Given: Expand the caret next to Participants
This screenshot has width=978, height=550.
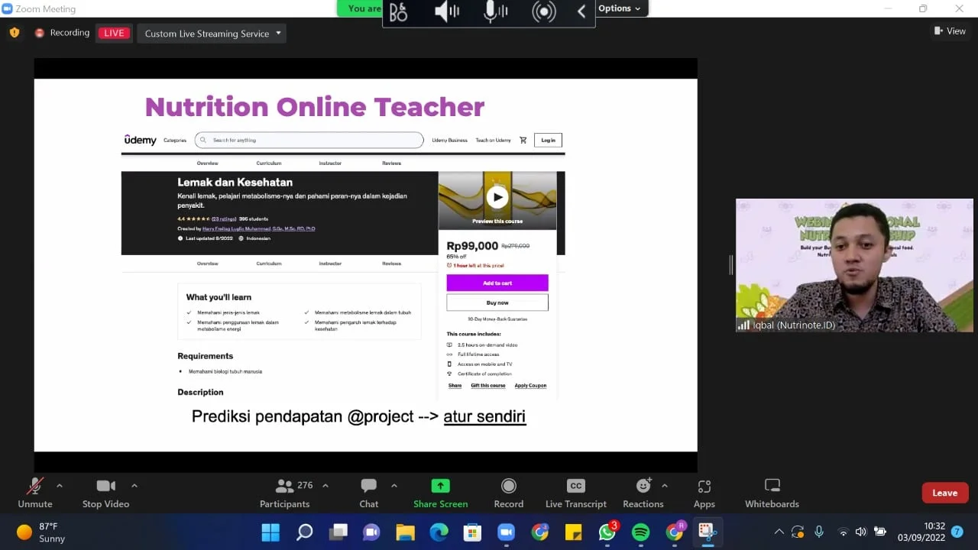Looking at the screenshot, I should tap(325, 486).
